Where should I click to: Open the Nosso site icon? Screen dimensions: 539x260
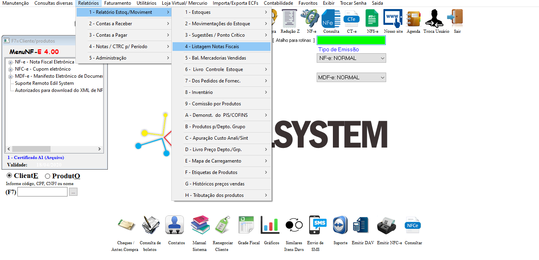tap(393, 19)
